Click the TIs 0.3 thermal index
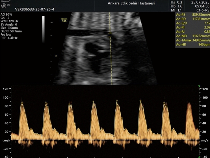This screenshot has height=158, width=210. click(176, 2)
